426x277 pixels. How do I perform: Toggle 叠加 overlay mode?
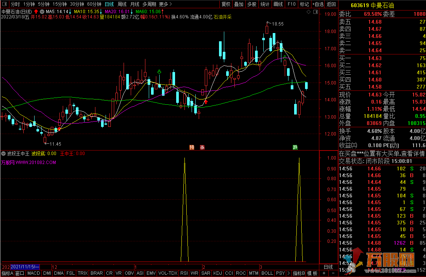point(239,5)
